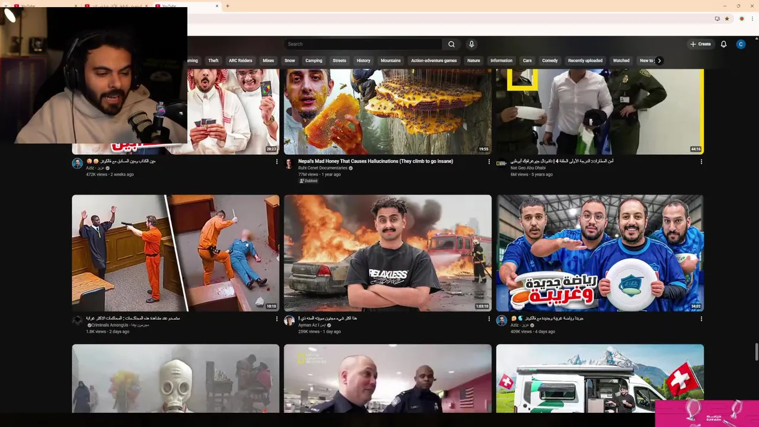759x427 pixels.
Task: Open options menu for Nat Geo Abu Dhabi video
Action: [701, 161]
